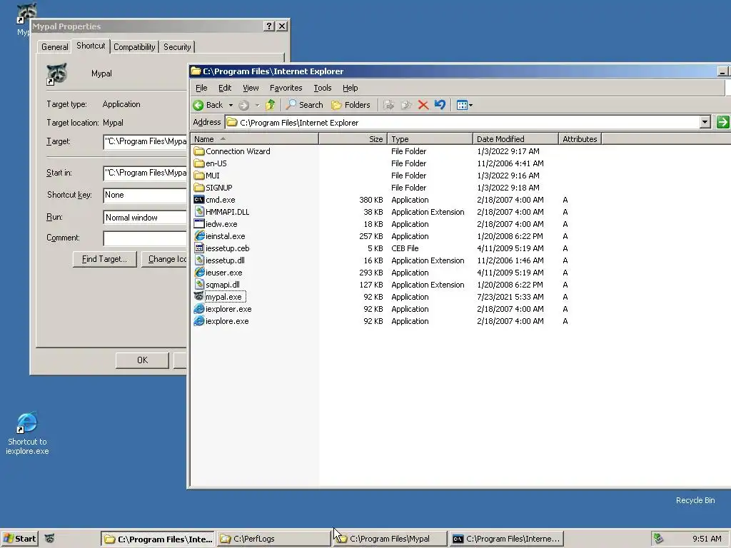Sort by Date Modified column header
Viewport: 731px width, 548px height.
point(515,139)
